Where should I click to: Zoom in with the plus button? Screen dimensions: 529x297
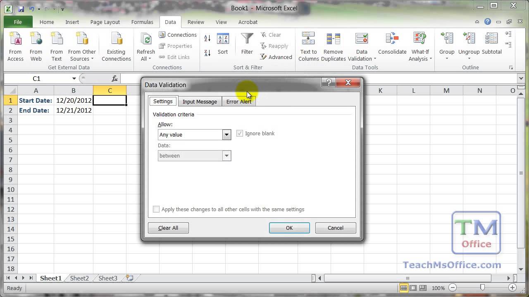(512, 288)
